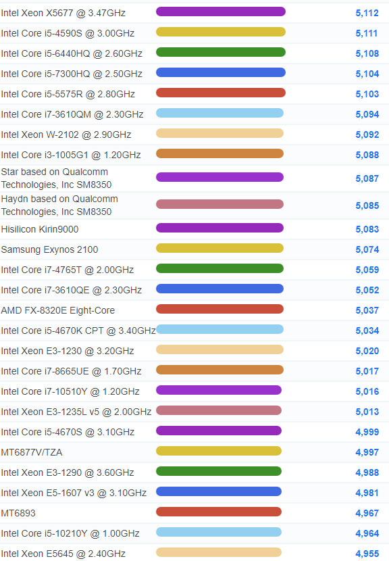Viewport: 389px width, 561px height.
Task: Open the MT6877V/TZA entry
Action: (32, 453)
